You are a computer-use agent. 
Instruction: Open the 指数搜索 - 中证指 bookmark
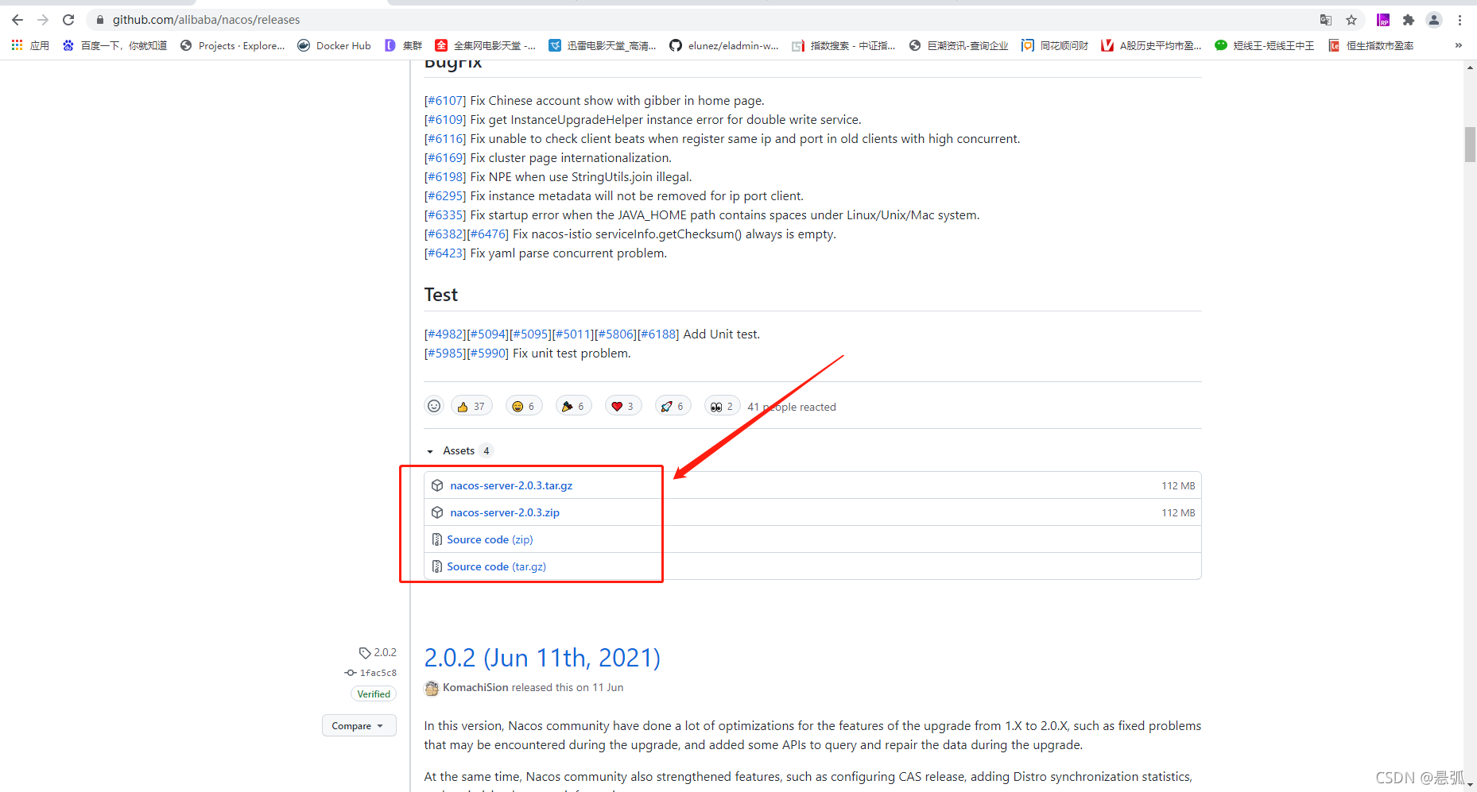pyautogui.click(x=843, y=45)
